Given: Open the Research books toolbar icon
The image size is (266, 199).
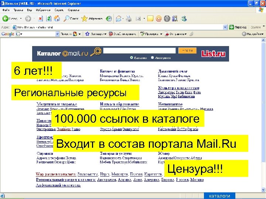Looking at the screenshot, I should click(175, 18).
